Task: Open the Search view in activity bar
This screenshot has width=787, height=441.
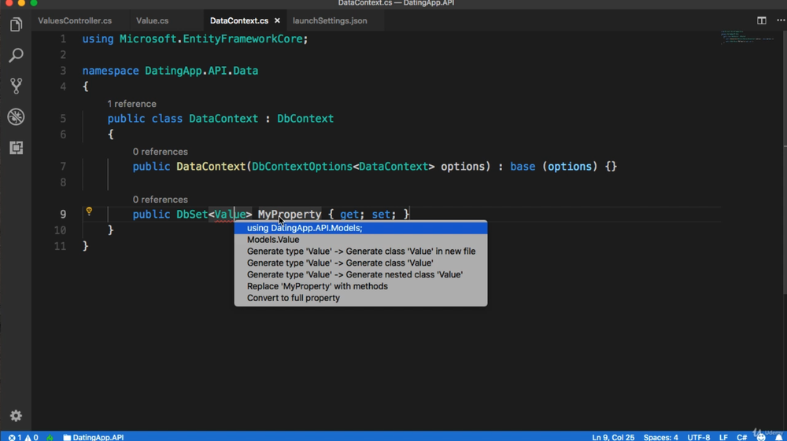Action: (16, 55)
